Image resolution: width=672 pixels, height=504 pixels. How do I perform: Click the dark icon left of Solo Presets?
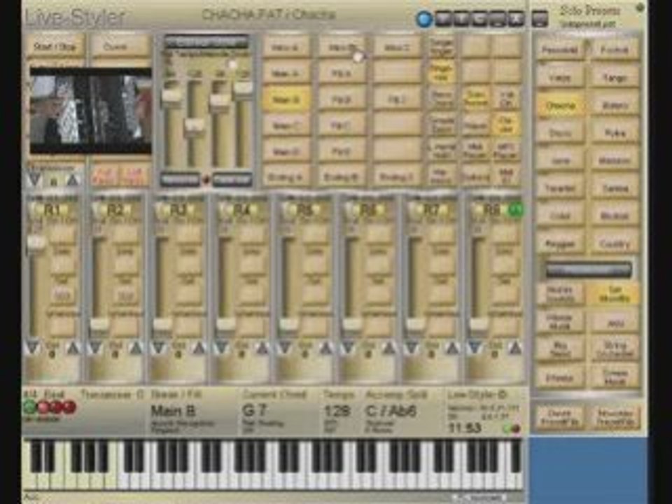pyautogui.click(x=540, y=20)
